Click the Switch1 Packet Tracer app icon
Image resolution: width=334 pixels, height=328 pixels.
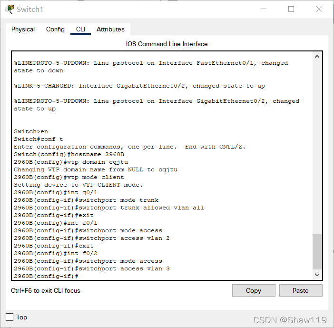10,9
